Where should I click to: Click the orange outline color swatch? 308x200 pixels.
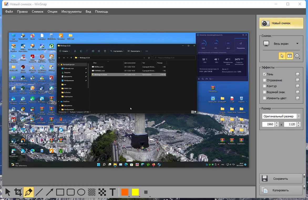(125, 192)
